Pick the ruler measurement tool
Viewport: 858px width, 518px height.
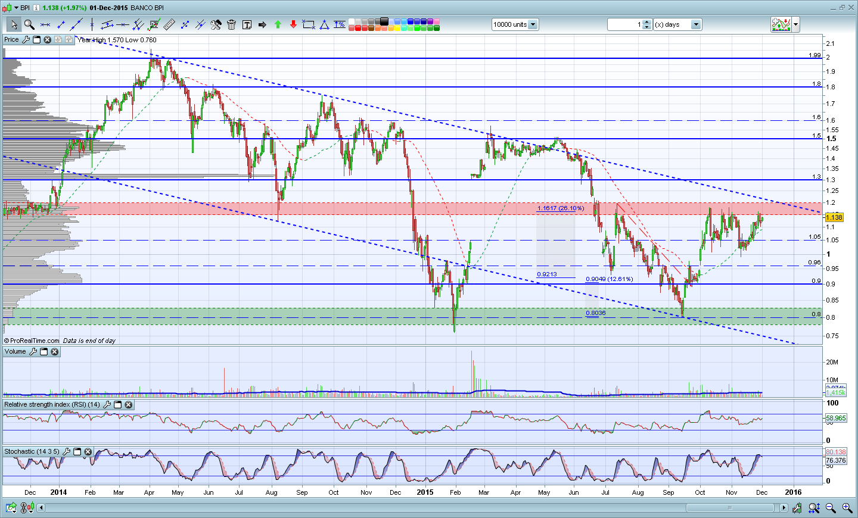coord(169,24)
